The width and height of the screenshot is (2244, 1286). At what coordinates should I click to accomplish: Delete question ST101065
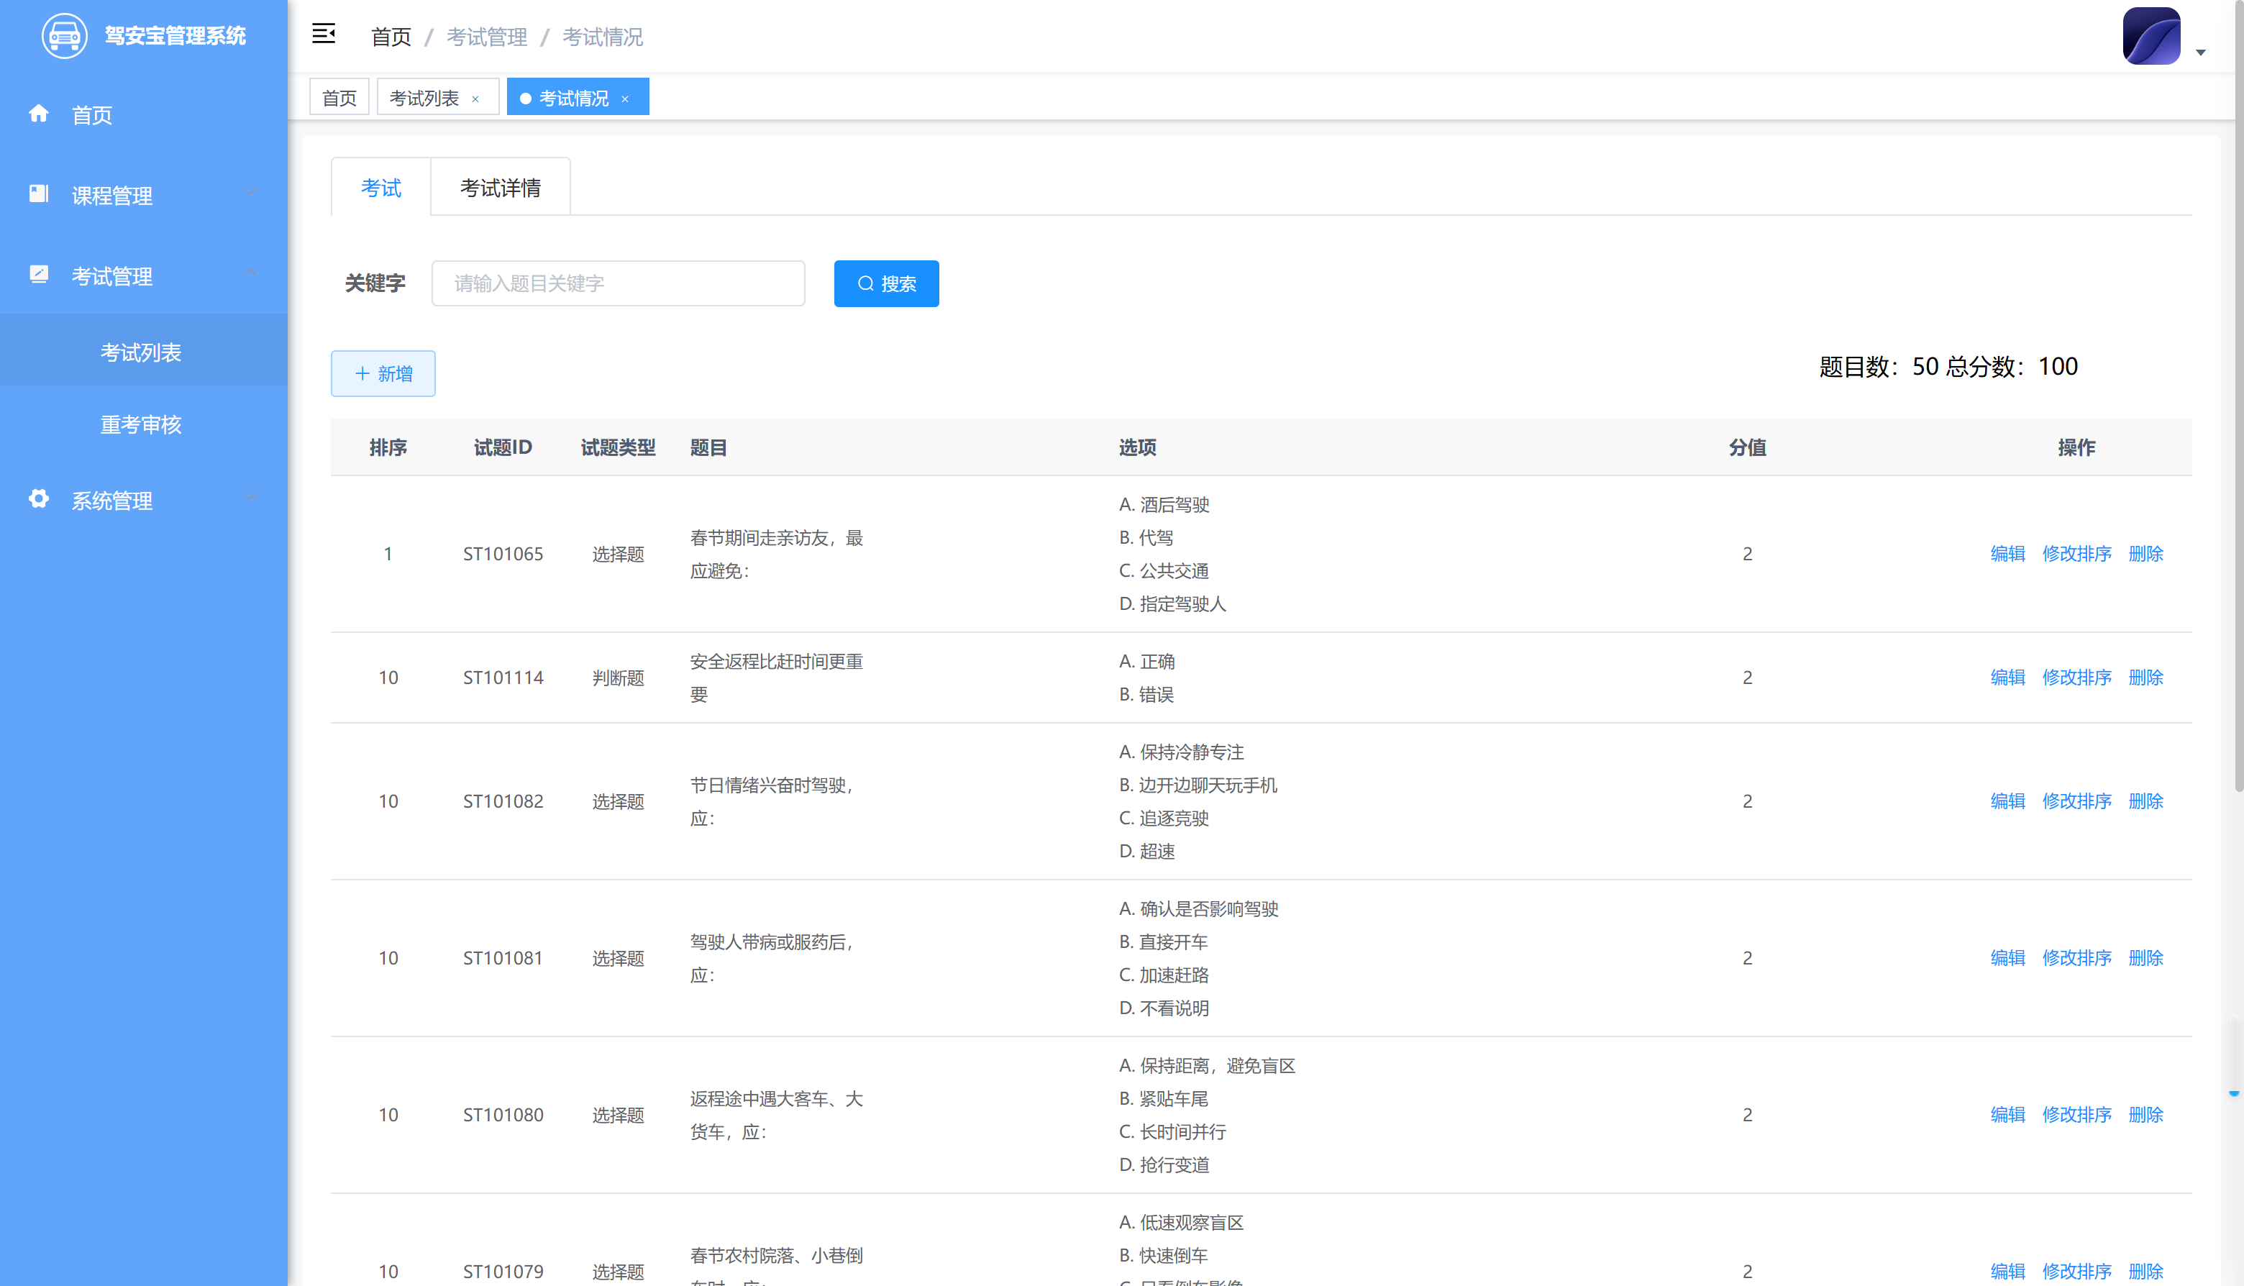(x=2145, y=554)
